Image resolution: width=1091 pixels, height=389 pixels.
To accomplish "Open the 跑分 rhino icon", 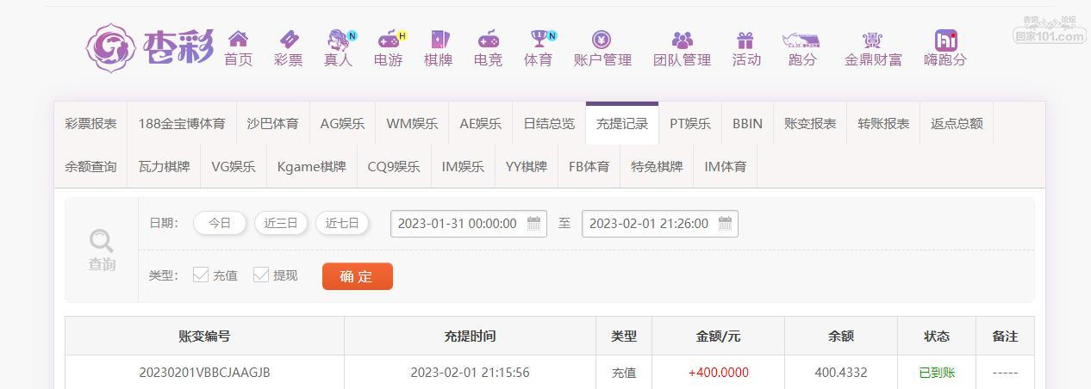I will [801, 40].
